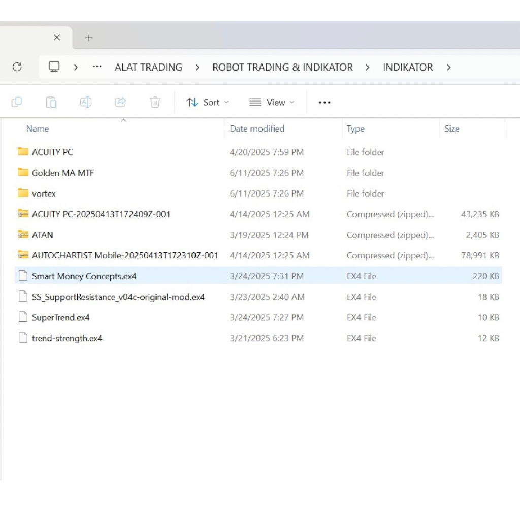Screen dimensions: 520x520
Task: Select the ACUITY PC folder name
Action: click(52, 152)
